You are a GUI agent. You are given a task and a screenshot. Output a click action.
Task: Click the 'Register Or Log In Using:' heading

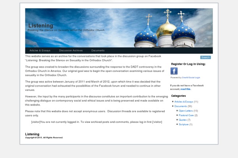188,64
